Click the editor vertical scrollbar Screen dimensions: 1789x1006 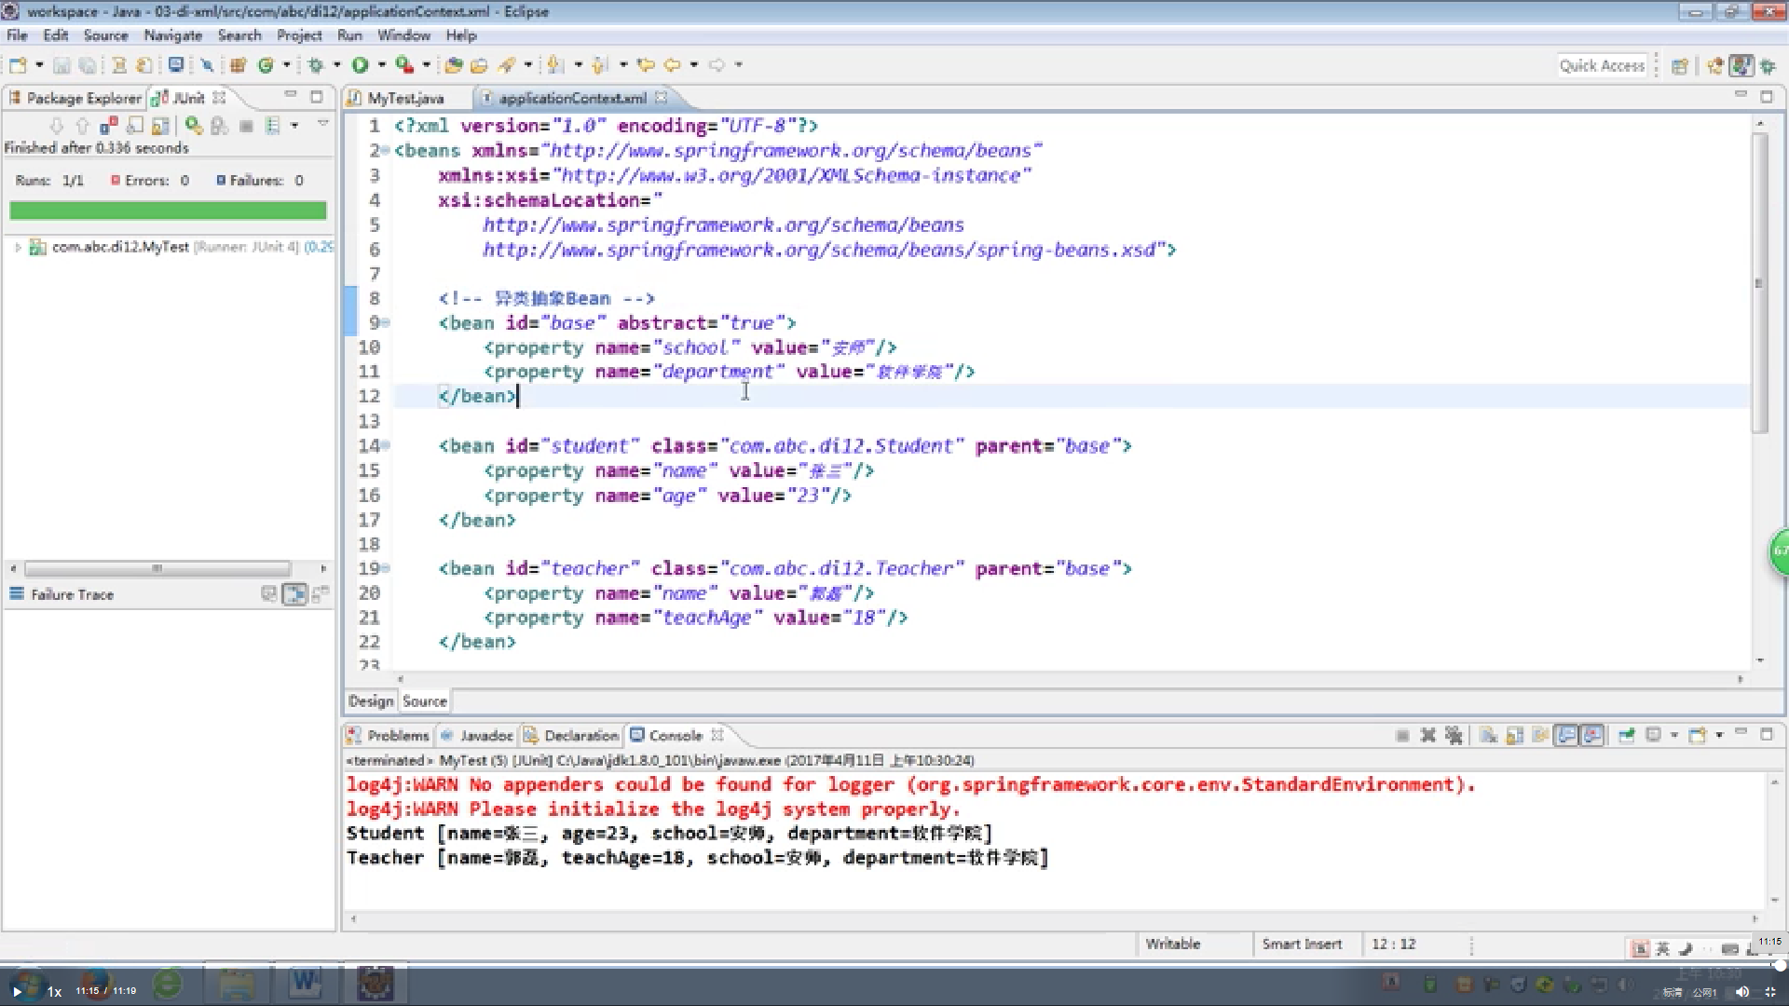(1759, 284)
